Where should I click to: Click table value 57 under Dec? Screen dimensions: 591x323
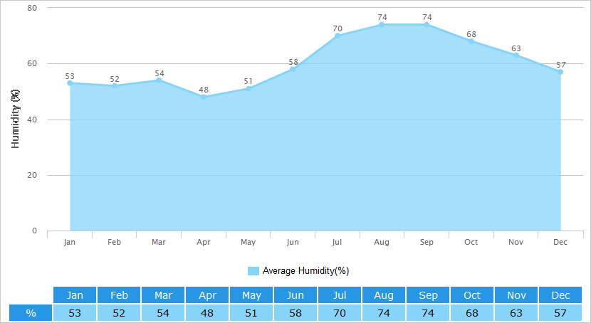pos(560,313)
